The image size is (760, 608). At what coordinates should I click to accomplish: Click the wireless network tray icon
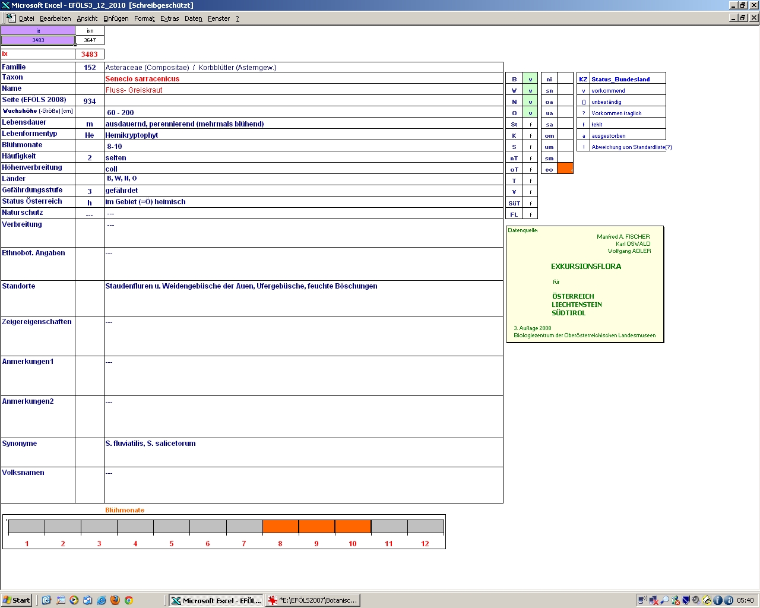coord(643,600)
